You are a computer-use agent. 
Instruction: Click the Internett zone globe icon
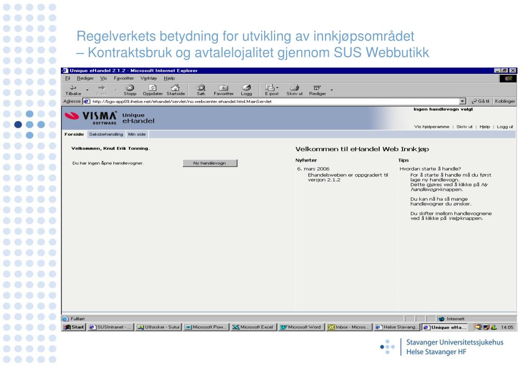[x=442, y=319]
